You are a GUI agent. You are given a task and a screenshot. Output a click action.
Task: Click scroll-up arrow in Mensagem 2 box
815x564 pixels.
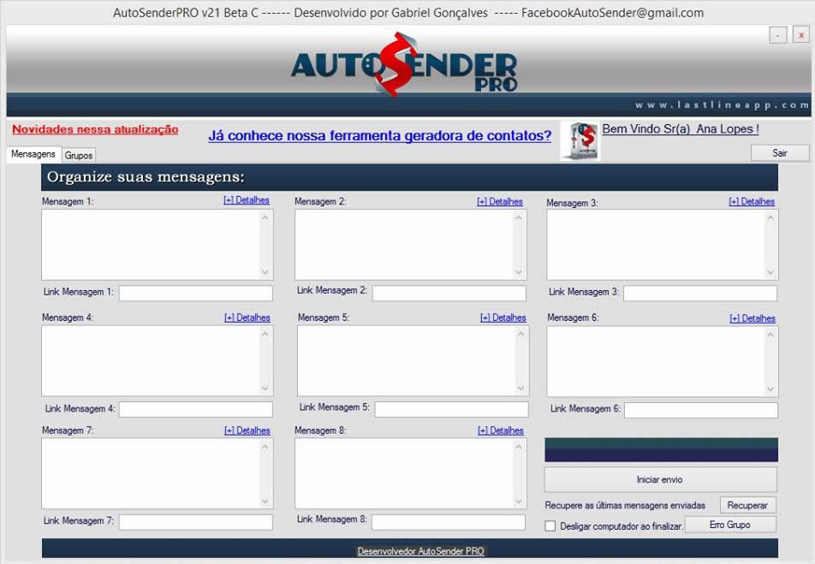518,217
